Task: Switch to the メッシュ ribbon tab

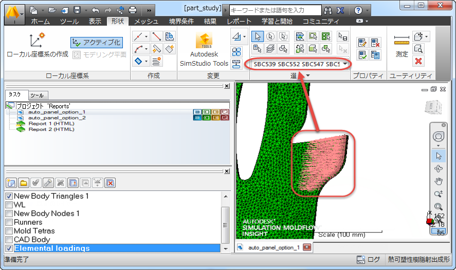Action: click(146, 21)
